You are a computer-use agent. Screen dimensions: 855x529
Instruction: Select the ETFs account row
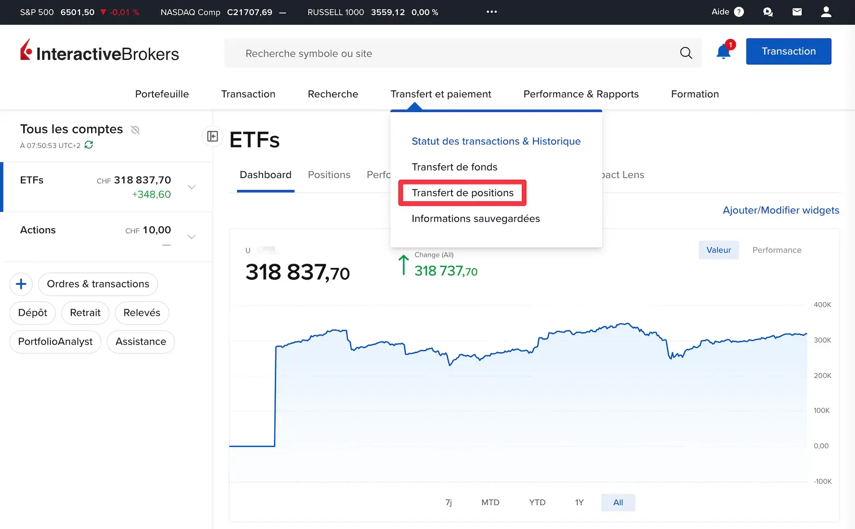point(107,187)
